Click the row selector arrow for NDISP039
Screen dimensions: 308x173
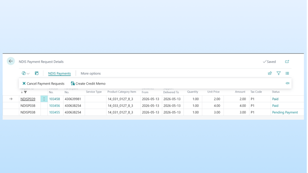(x=11, y=99)
